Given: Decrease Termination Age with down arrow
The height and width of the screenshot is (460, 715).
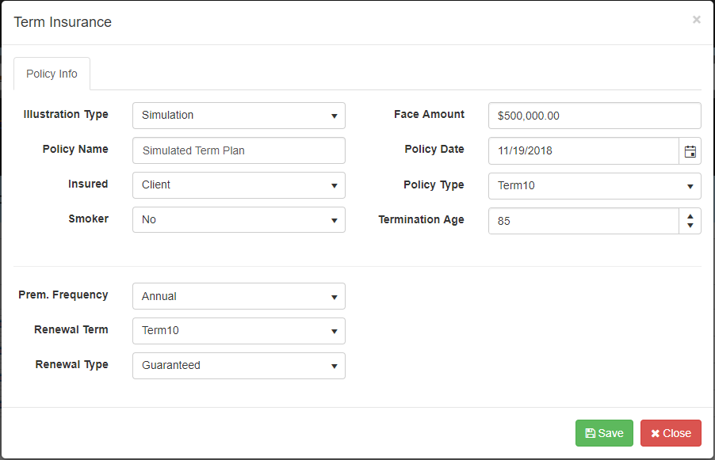Looking at the screenshot, I should click(x=690, y=226).
